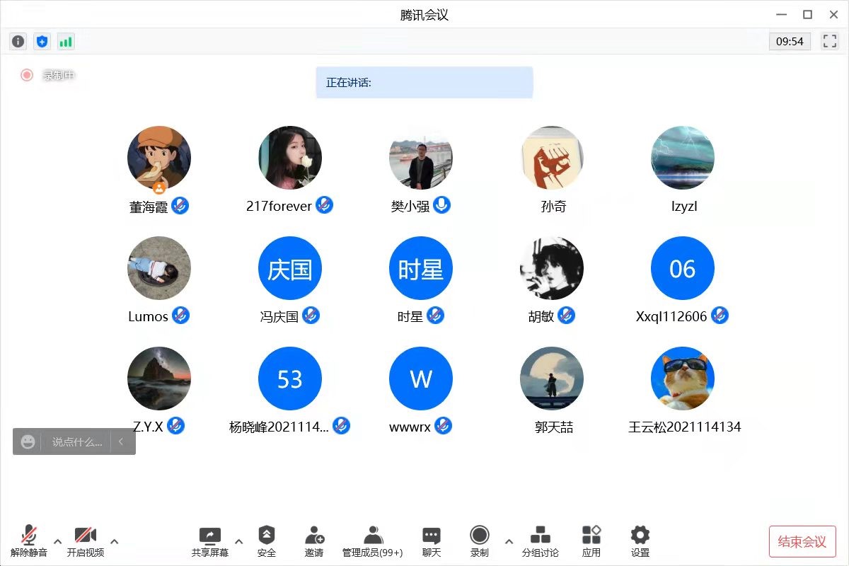Viewport: 849px width, 566px height.
Task: Open the meeting info icon
Action: pyautogui.click(x=18, y=42)
